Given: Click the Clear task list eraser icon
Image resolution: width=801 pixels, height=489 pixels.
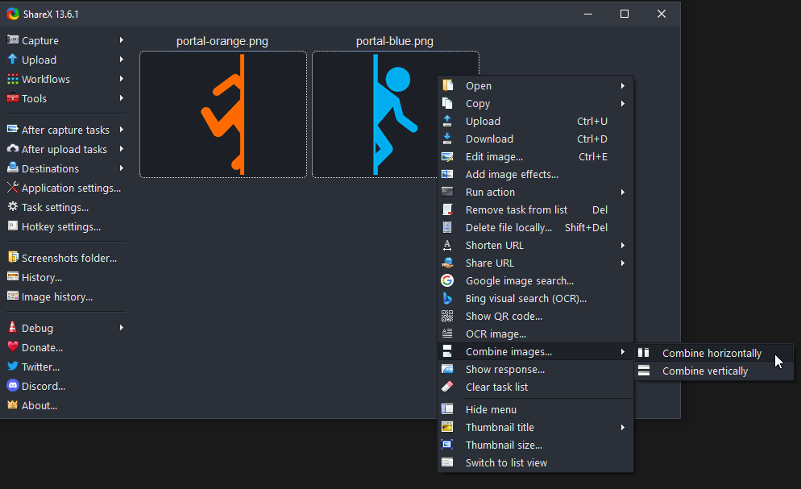Looking at the screenshot, I should tap(447, 387).
